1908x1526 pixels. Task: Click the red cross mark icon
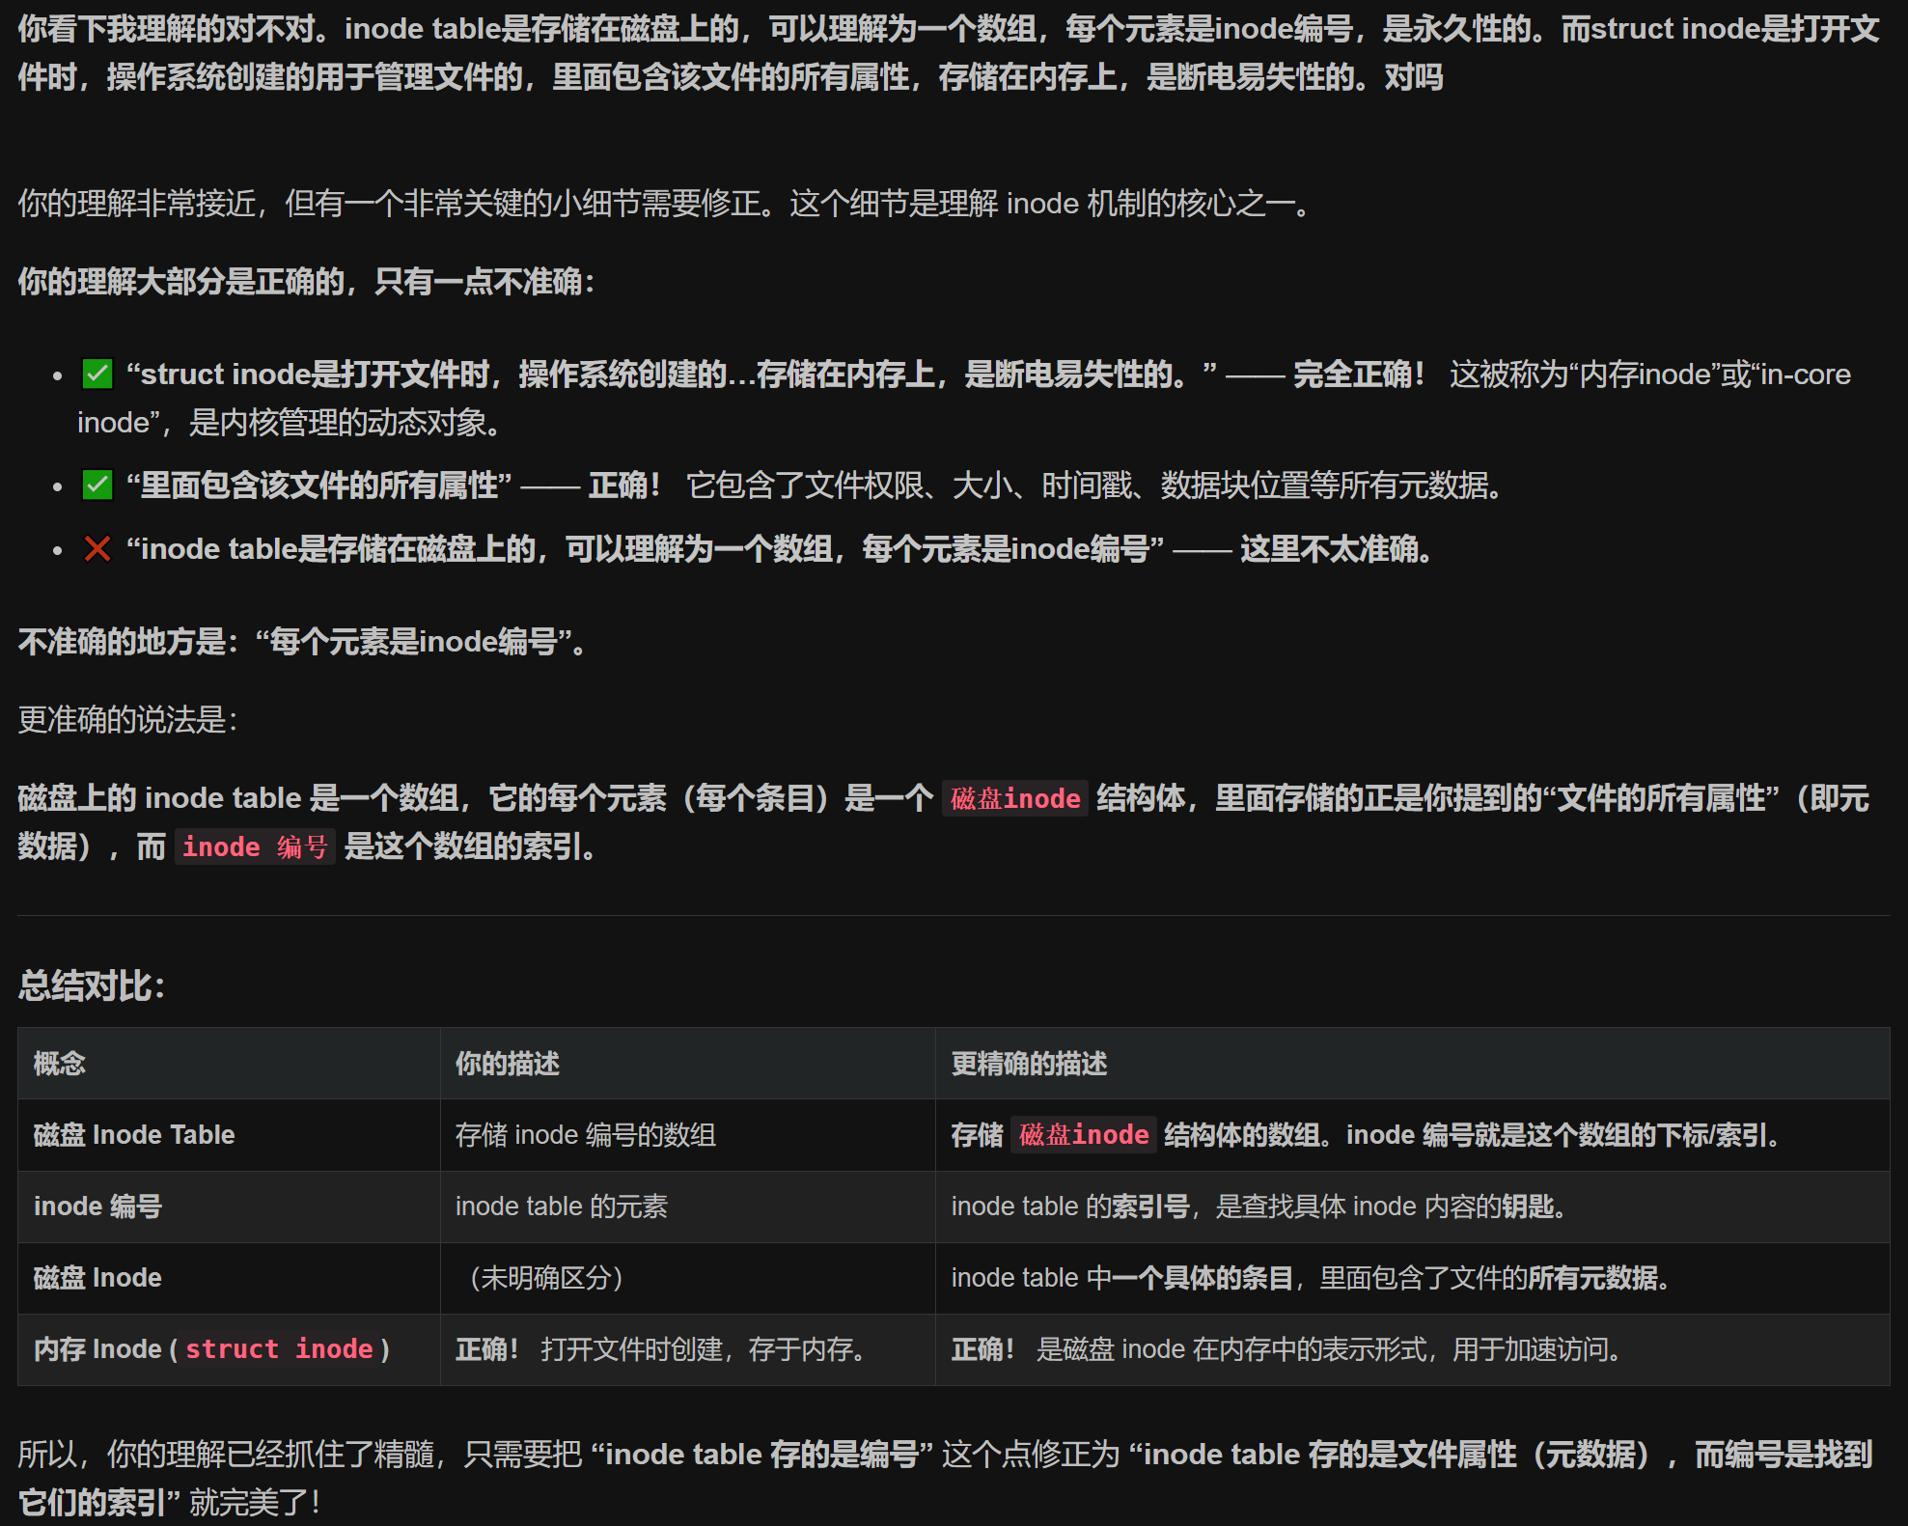pos(97,549)
